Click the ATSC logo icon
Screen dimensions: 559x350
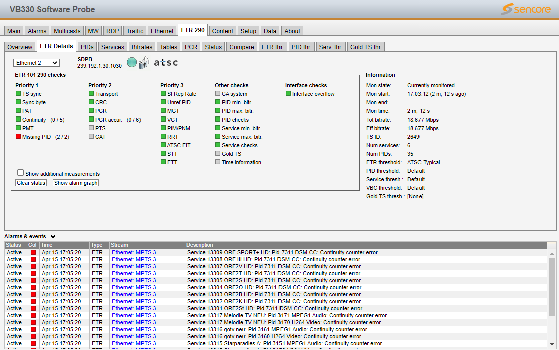[165, 63]
